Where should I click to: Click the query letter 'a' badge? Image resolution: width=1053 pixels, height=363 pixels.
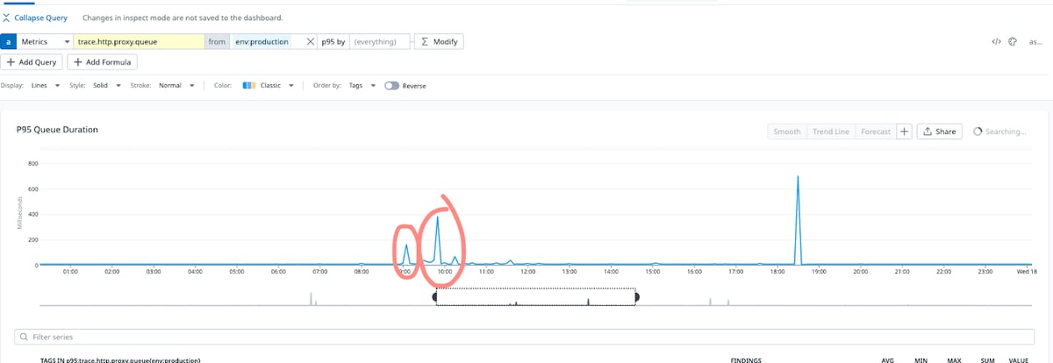tap(8, 41)
